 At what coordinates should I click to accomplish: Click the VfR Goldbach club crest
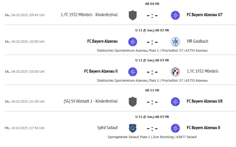pyautogui.click(x=175, y=42)
